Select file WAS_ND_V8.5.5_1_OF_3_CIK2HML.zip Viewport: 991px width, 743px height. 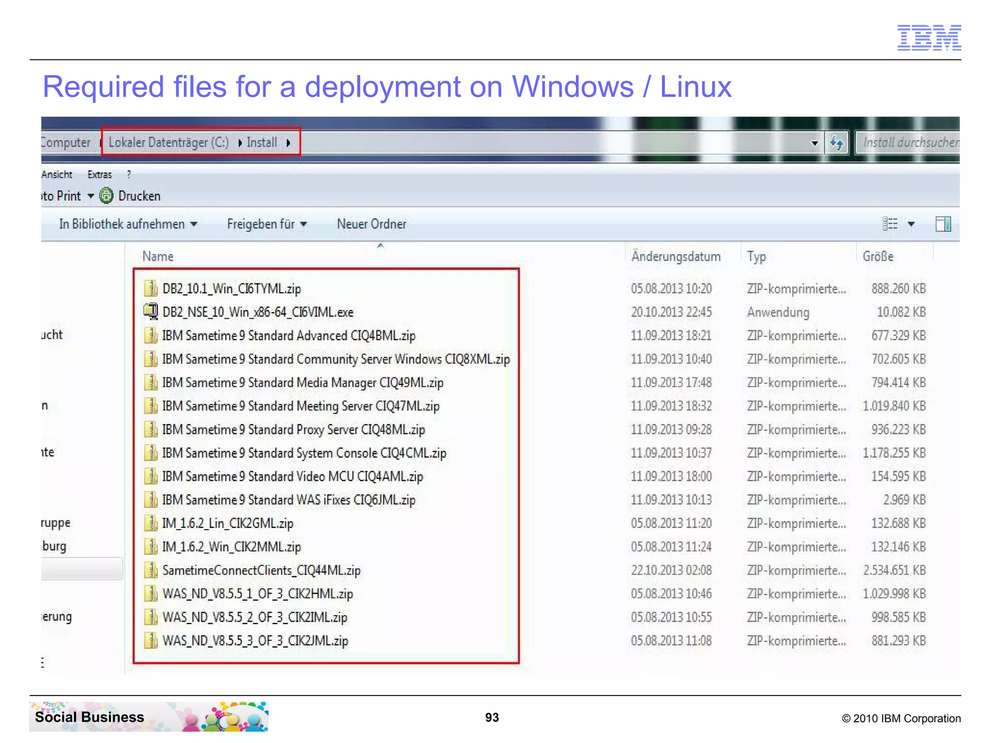tap(258, 594)
